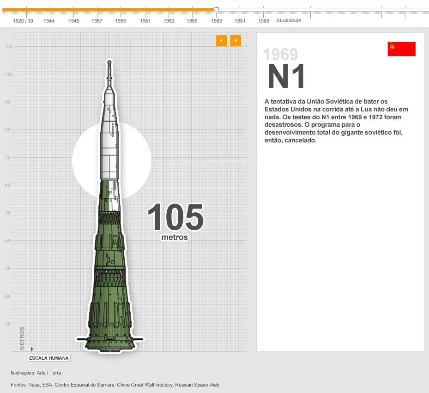Open the 1959 timeline entry
Viewport: 429px width, 393px height.
pos(121,21)
